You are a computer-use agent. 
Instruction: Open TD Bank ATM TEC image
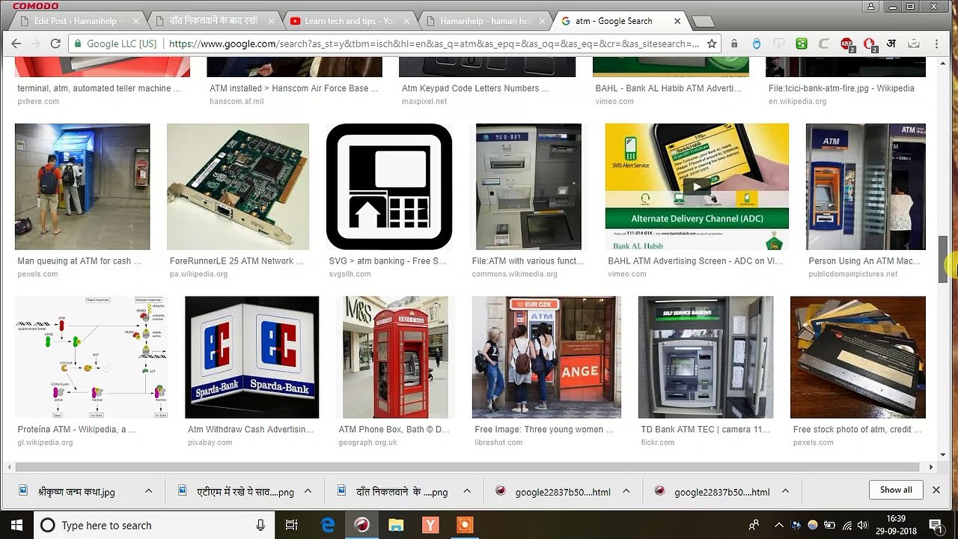pyautogui.click(x=706, y=357)
